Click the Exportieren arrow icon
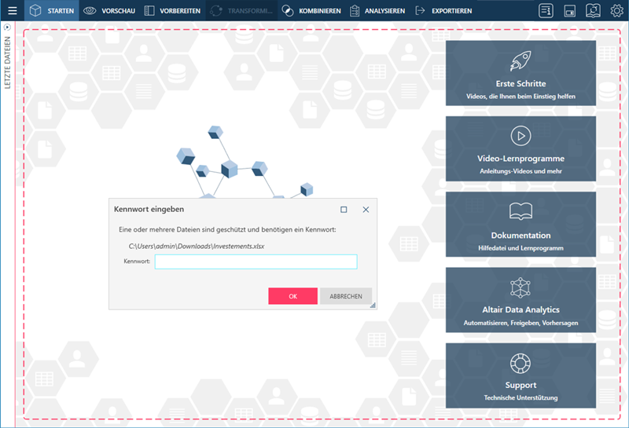The image size is (629, 428). tap(420, 10)
